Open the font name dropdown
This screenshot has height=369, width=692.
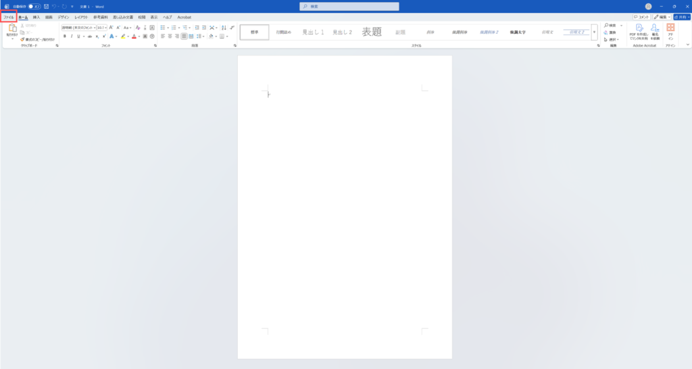click(x=78, y=28)
